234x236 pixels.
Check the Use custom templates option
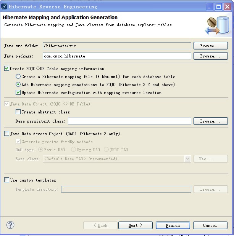click(x=6, y=180)
